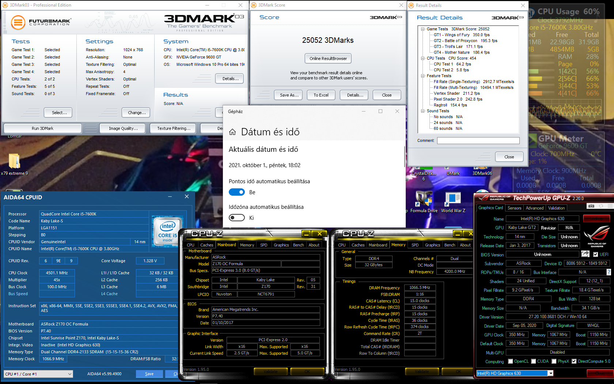614x384 pixels.
Task: Collapse the CPU Tests tree node
Action: (x=422, y=58)
